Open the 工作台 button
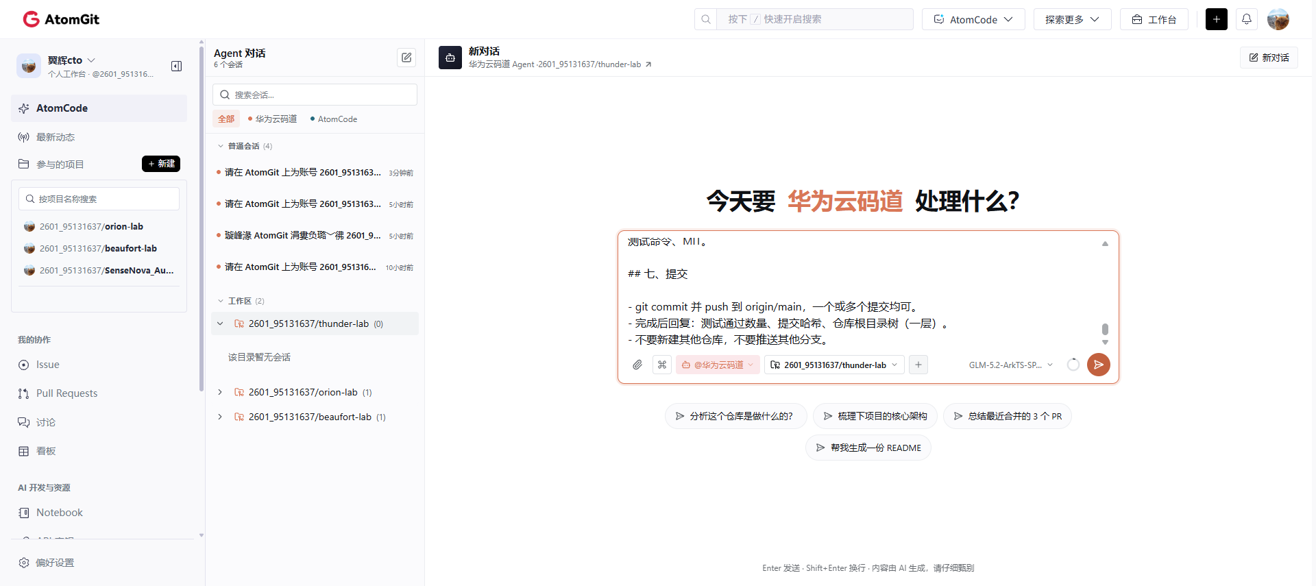 (x=1154, y=19)
